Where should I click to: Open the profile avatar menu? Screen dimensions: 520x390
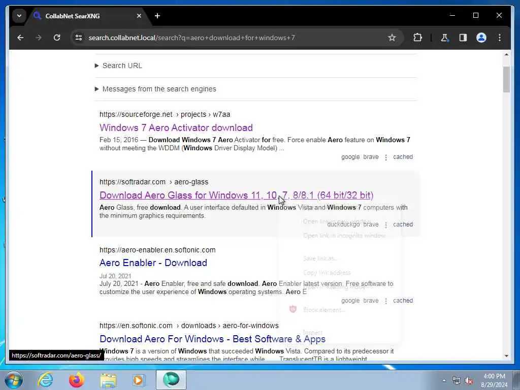[x=481, y=38]
